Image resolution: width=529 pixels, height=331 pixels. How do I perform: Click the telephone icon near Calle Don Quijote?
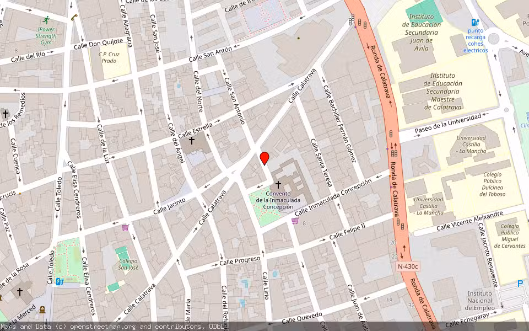pos(74,17)
